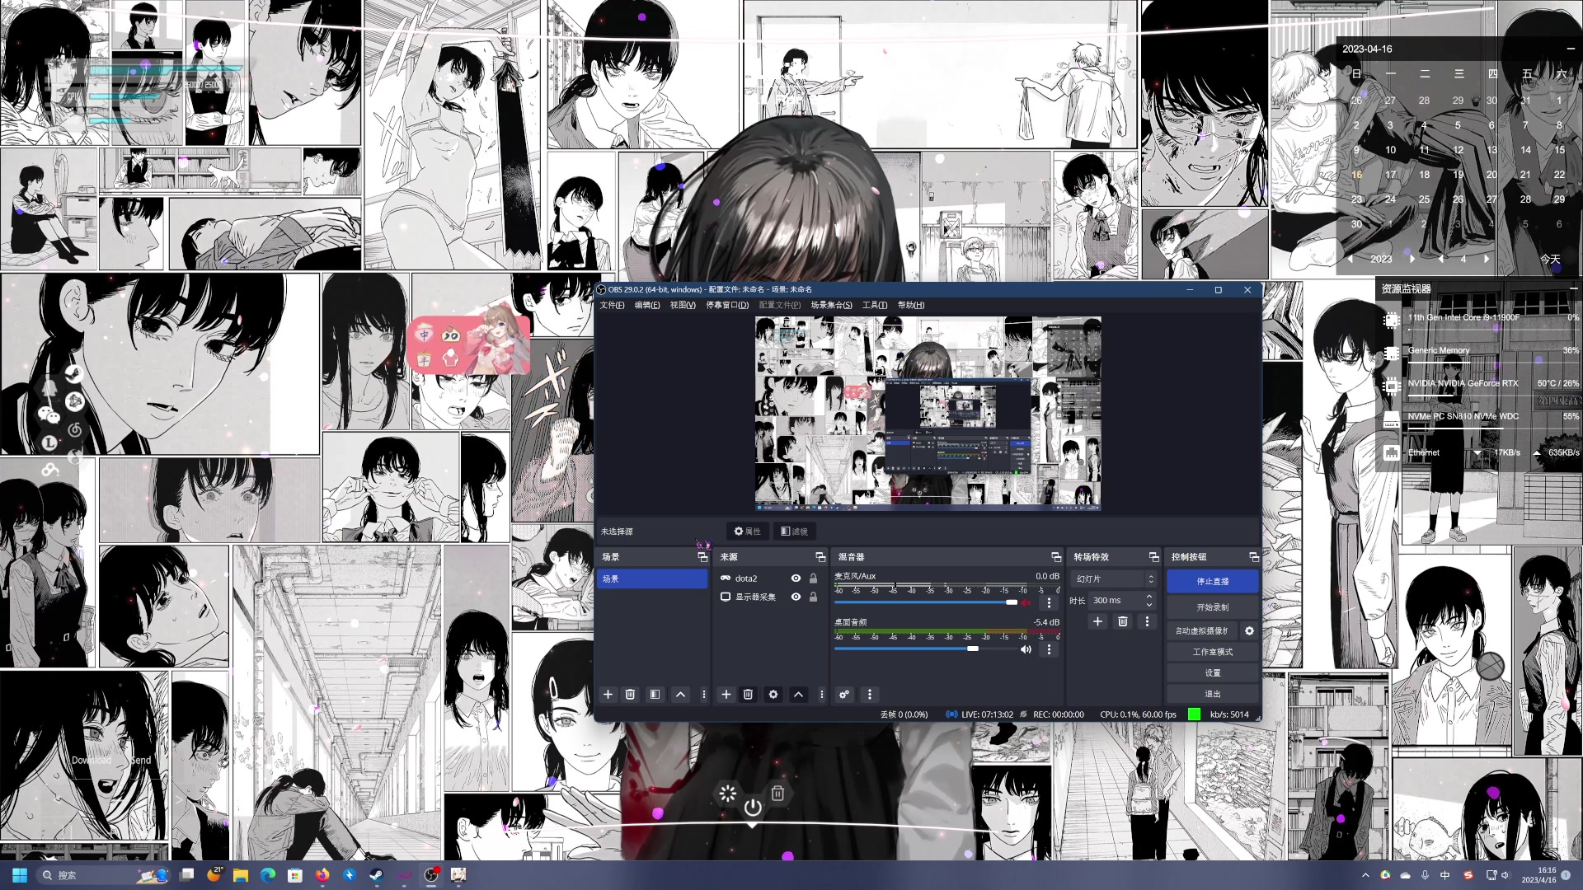Open Steam from the taskbar
Image resolution: width=1583 pixels, height=890 pixels.
click(x=377, y=875)
